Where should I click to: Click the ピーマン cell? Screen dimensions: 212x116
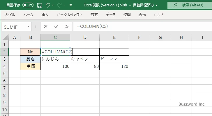114,59
